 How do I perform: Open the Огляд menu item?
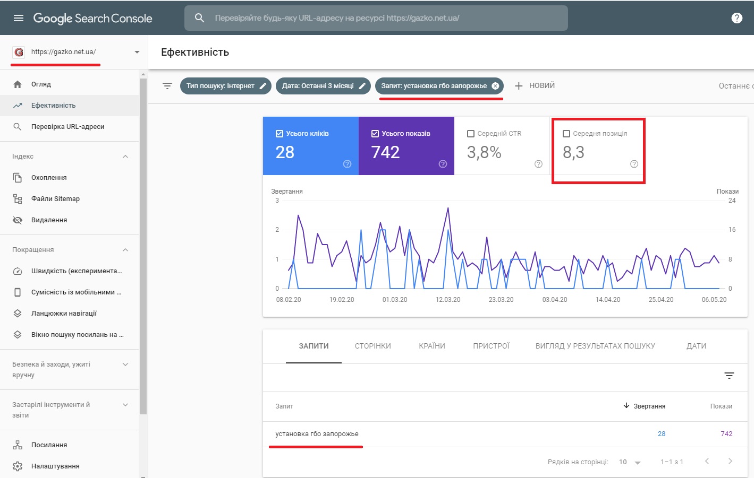click(x=70, y=84)
